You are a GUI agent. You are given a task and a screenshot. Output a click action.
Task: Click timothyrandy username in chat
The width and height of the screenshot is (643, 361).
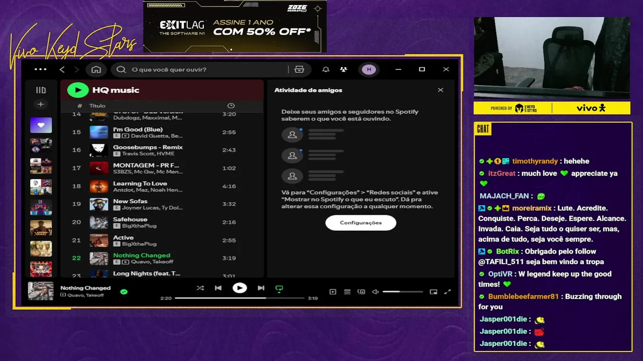535,161
